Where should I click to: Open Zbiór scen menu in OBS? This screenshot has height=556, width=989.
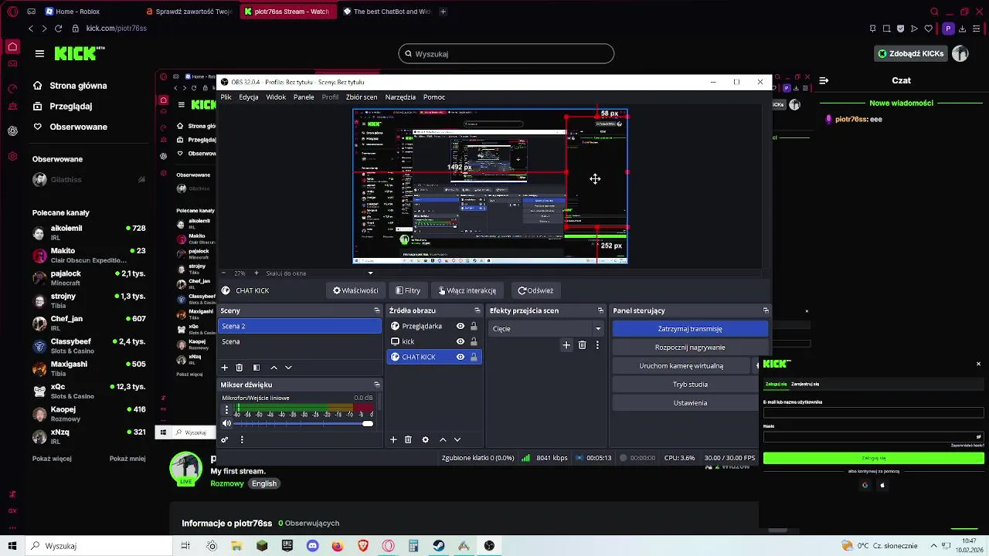point(362,97)
